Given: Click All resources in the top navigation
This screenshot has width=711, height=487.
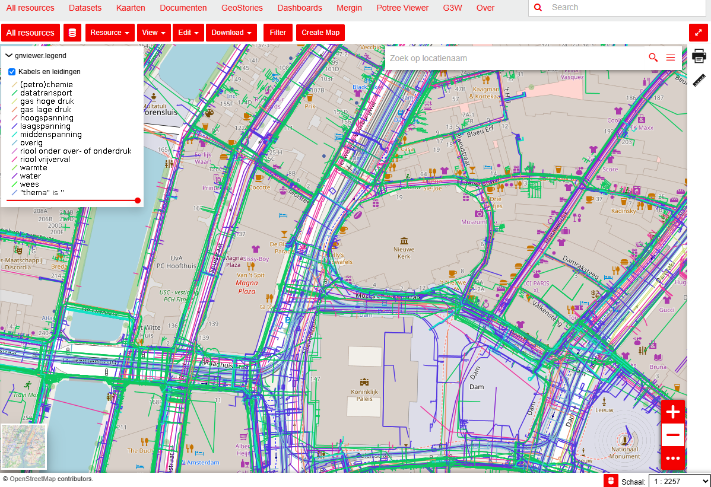Looking at the screenshot, I should point(30,8).
